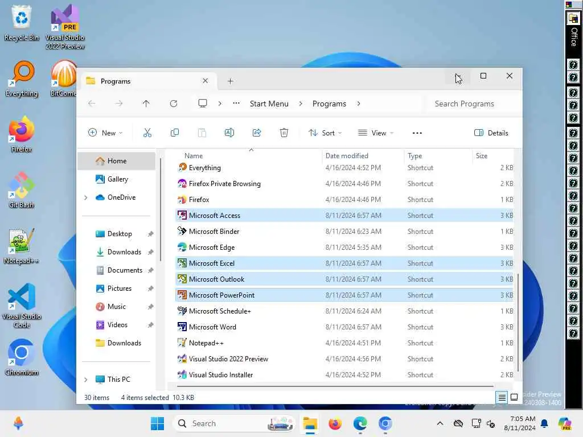The image size is (583, 437).
Task: Select the Notepad++ desktop shortcut
Action: pyautogui.click(x=22, y=246)
